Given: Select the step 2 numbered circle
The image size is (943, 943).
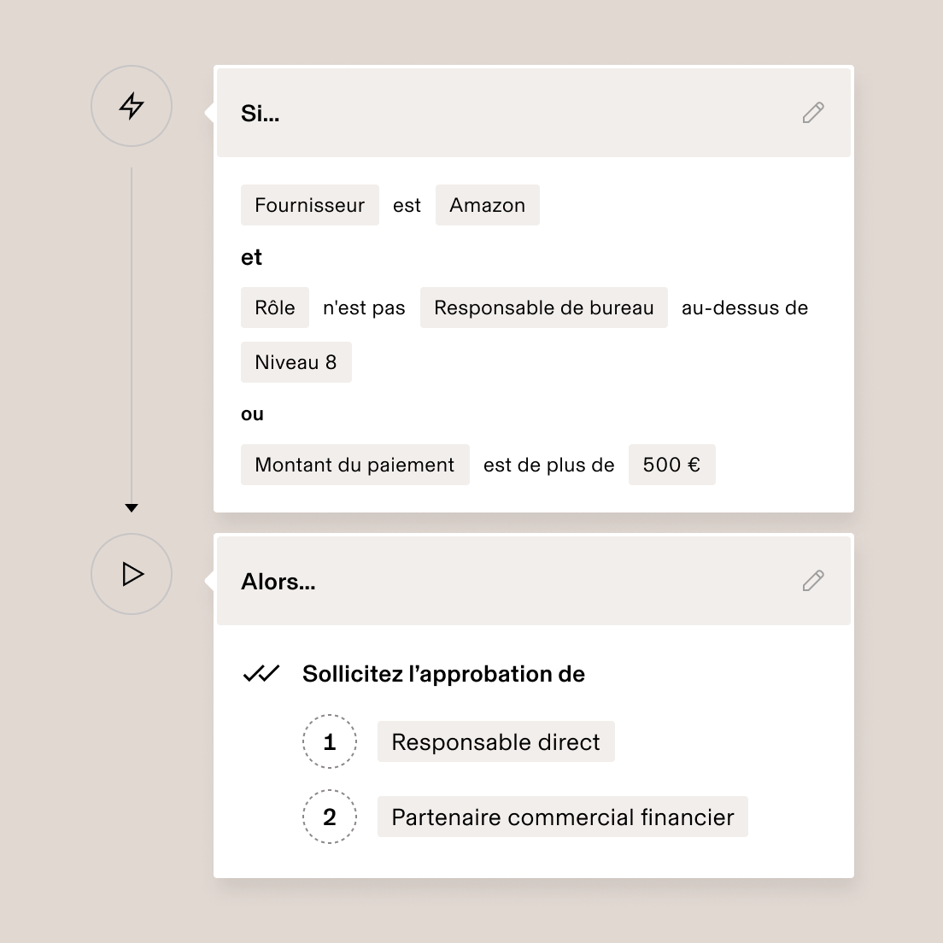Looking at the screenshot, I should (x=330, y=817).
